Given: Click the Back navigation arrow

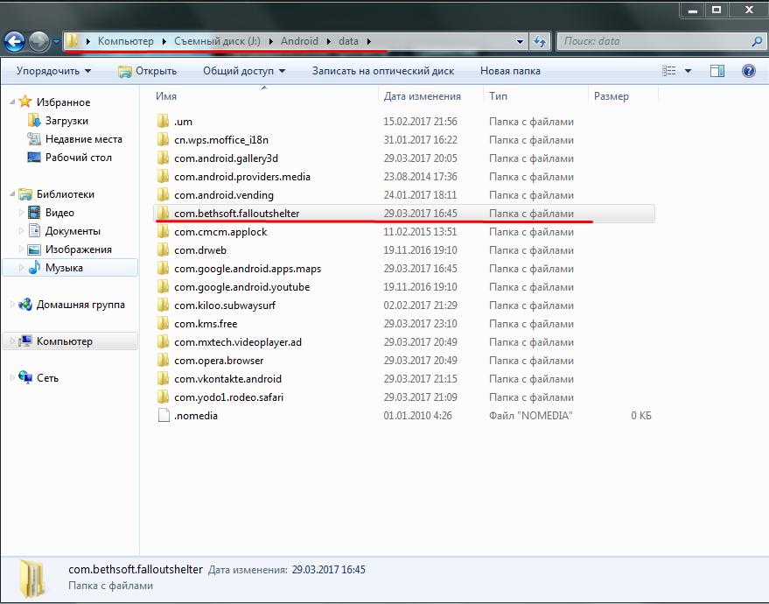Looking at the screenshot, I should (x=14, y=42).
